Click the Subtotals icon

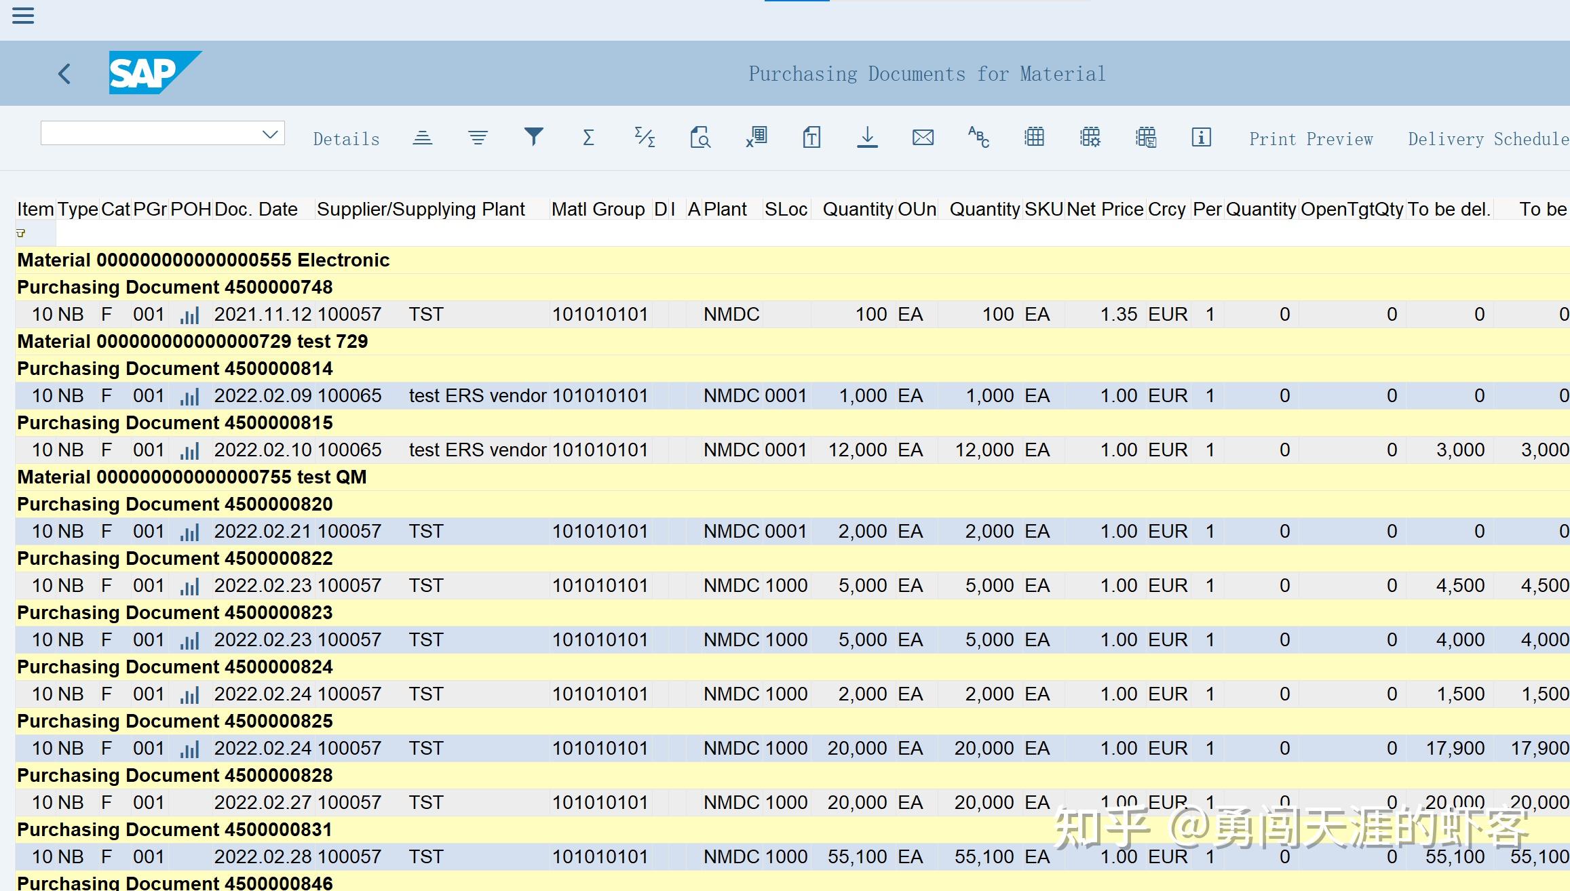644,138
